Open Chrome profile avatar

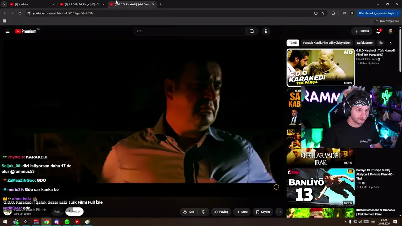(x=352, y=13)
